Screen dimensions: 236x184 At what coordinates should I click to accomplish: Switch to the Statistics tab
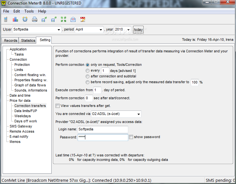point(28,40)
